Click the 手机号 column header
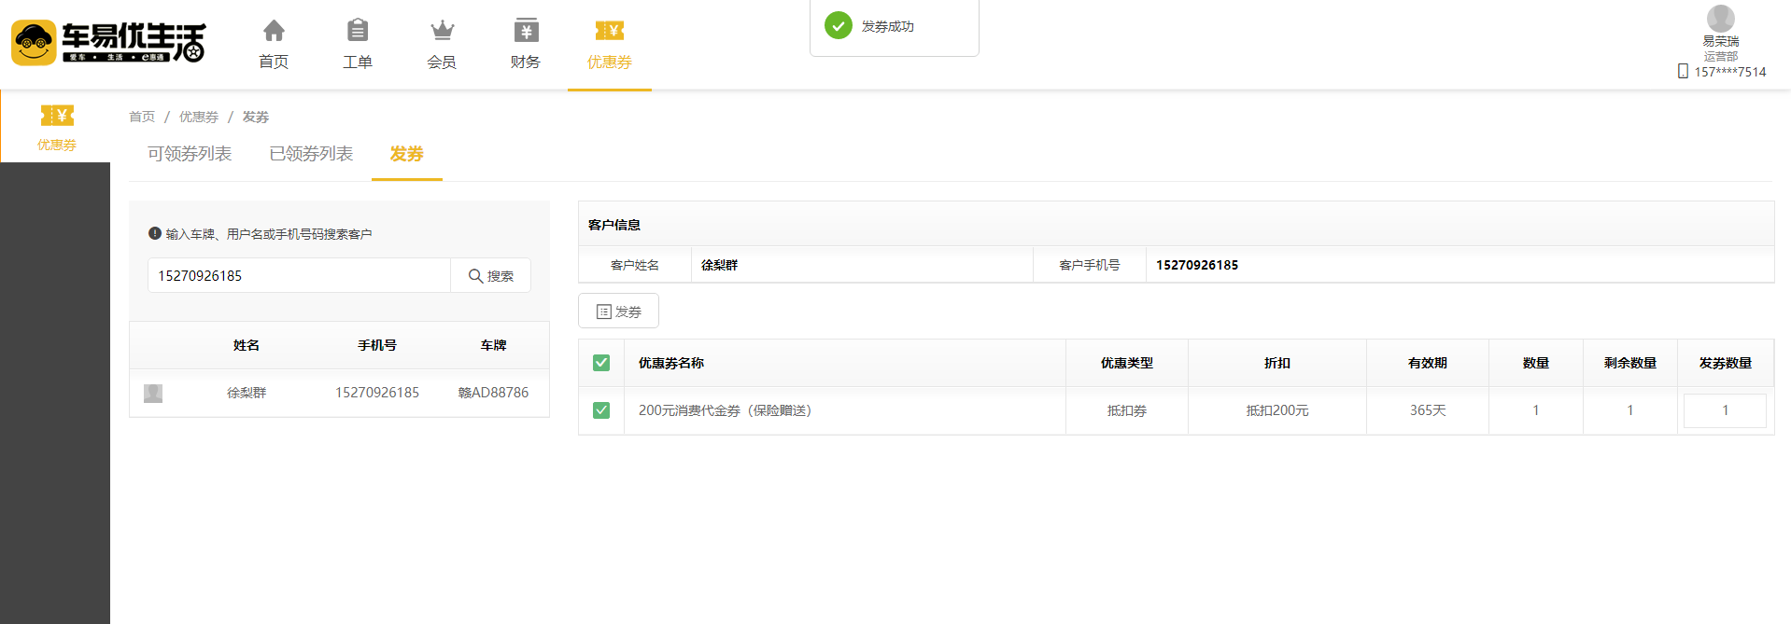The height and width of the screenshot is (624, 1791). (377, 345)
